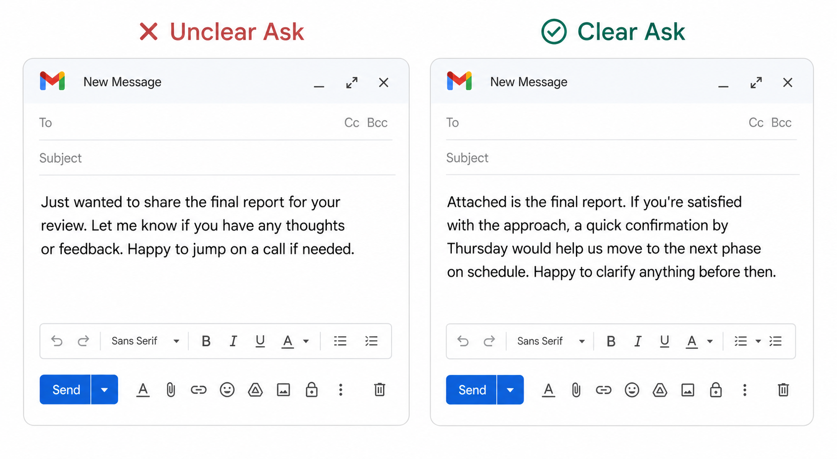This screenshot has width=837, height=459.
Task: Open text color picker in Clear Ask toolbar
Action: [699, 341]
